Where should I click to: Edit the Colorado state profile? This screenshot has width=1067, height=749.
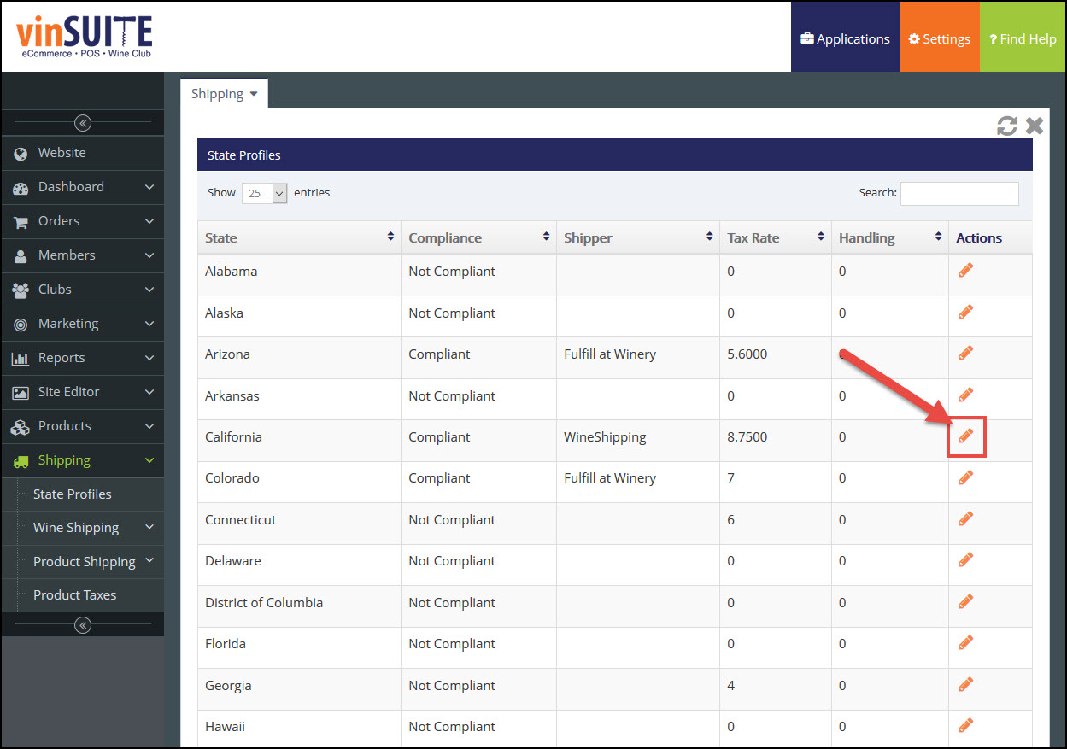(965, 477)
